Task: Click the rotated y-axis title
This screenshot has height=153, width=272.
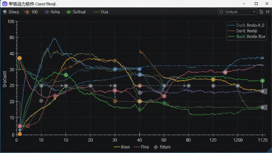Action: [x=5, y=79]
